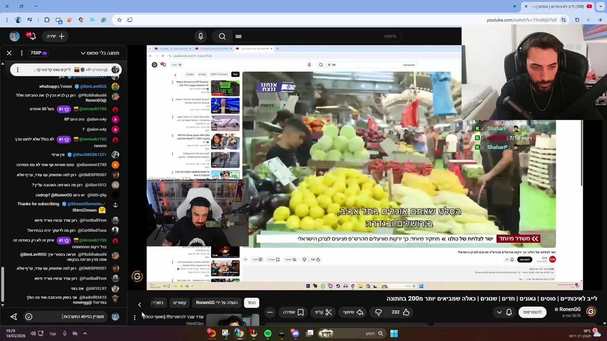Viewport: 607px width, 341px height.
Task: Click the voice search microphone icon
Action: pyautogui.click(x=201, y=36)
